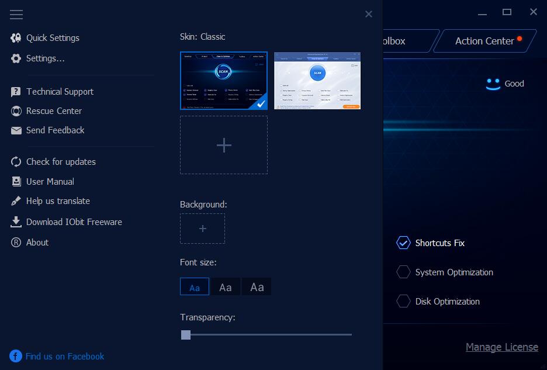547x370 pixels.
Task: Select Technical Support from the menu
Action: [x=60, y=91]
